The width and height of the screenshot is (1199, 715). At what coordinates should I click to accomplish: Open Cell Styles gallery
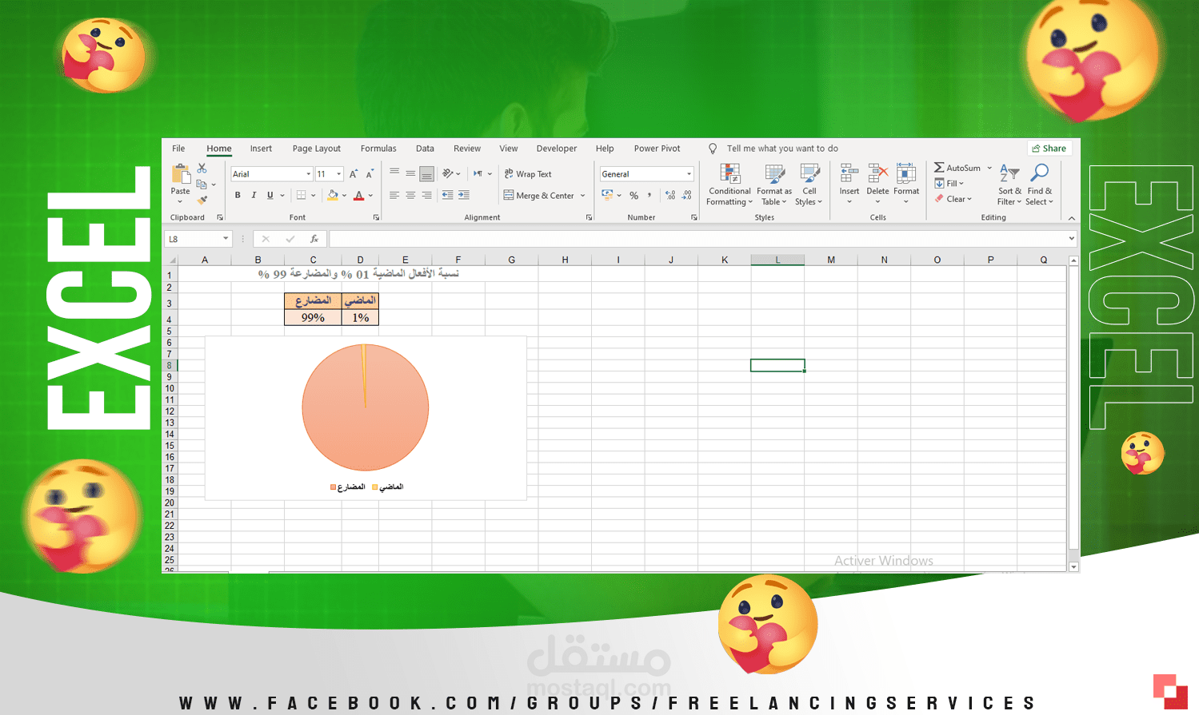coord(809,185)
